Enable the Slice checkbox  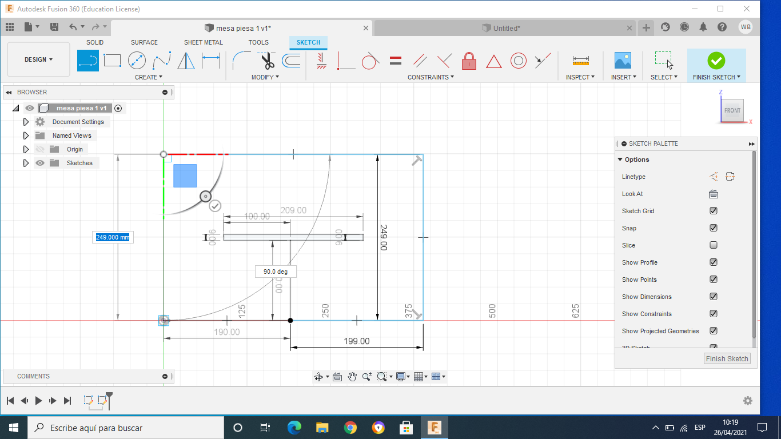pos(714,245)
